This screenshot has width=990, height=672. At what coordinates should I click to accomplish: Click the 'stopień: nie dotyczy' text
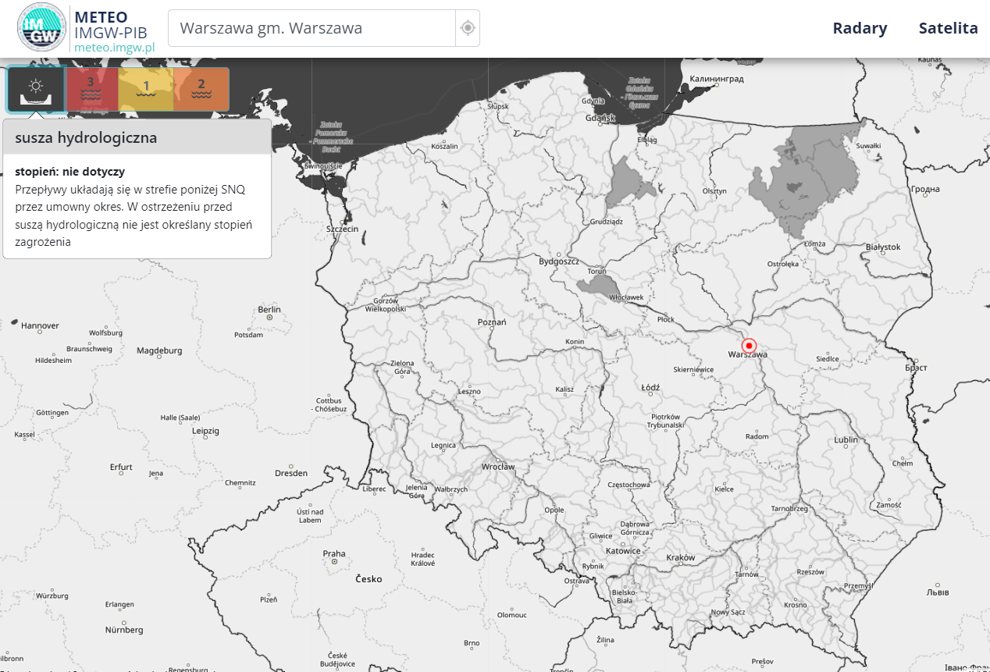point(69,172)
